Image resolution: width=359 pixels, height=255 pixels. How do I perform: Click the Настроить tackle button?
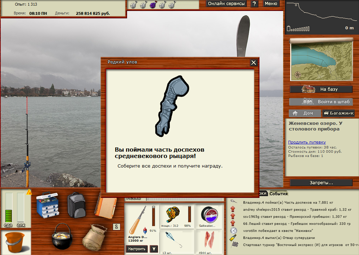coord(137,249)
